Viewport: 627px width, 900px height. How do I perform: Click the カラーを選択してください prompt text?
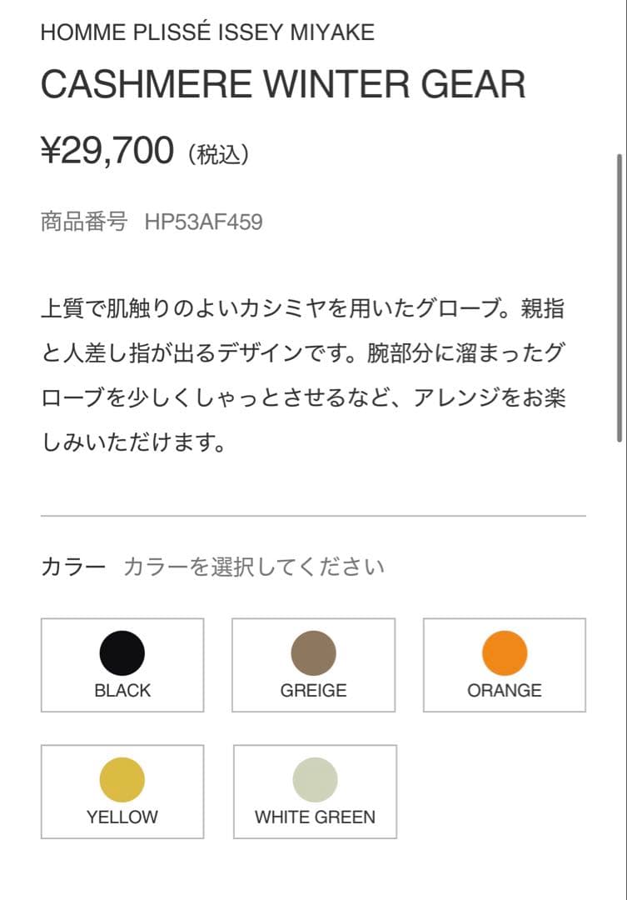point(254,567)
